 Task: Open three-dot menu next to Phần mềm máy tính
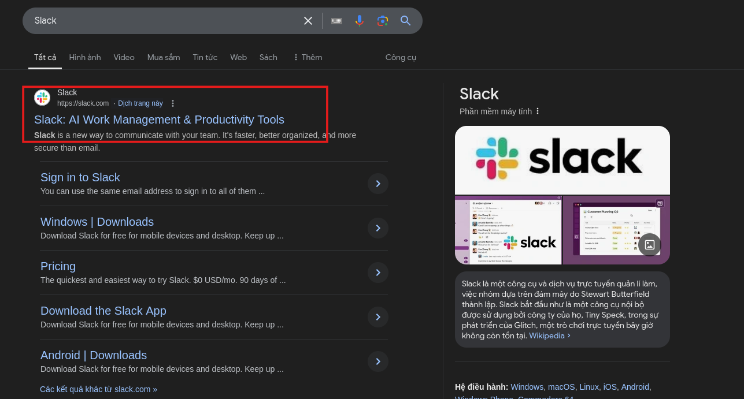538,111
